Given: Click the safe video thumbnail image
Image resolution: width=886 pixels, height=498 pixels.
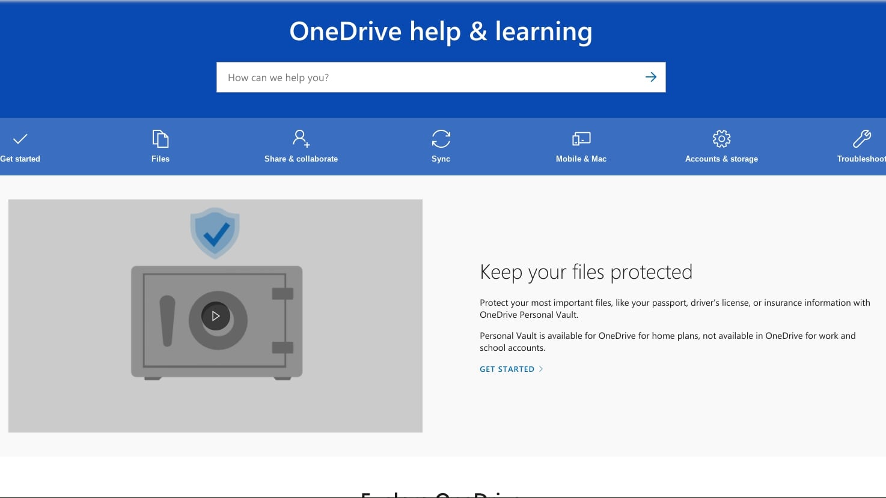Looking at the screenshot, I should 215,316.
